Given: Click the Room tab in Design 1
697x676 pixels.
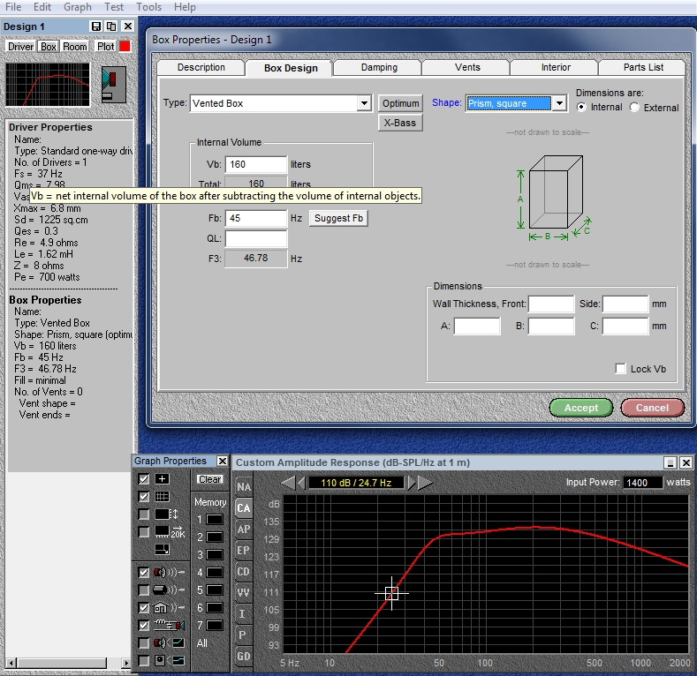Looking at the screenshot, I should click(x=75, y=47).
